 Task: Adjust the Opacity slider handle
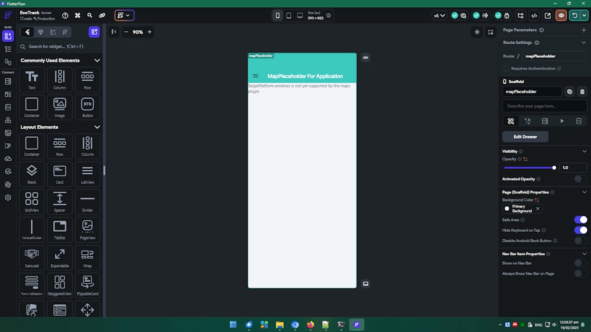coord(554,167)
